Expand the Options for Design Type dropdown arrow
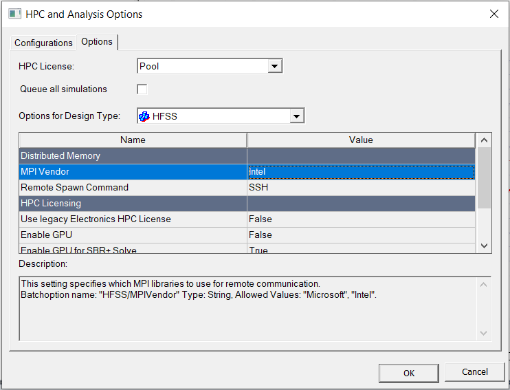The image size is (510, 390). coord(297,116)
